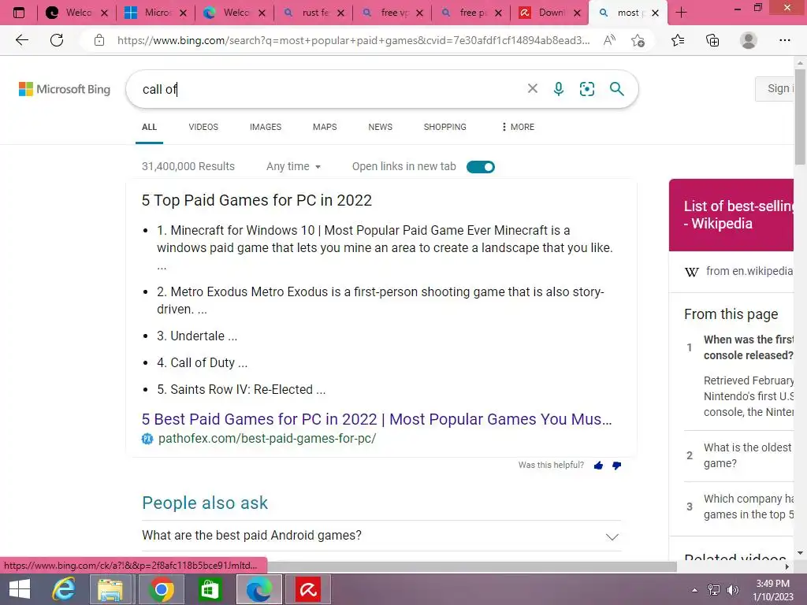Open the Any time filter dropdown

[x=293, y=166]
